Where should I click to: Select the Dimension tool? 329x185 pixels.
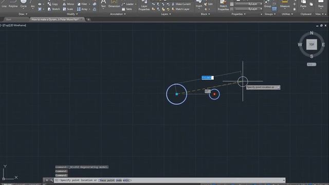(114, 4)
